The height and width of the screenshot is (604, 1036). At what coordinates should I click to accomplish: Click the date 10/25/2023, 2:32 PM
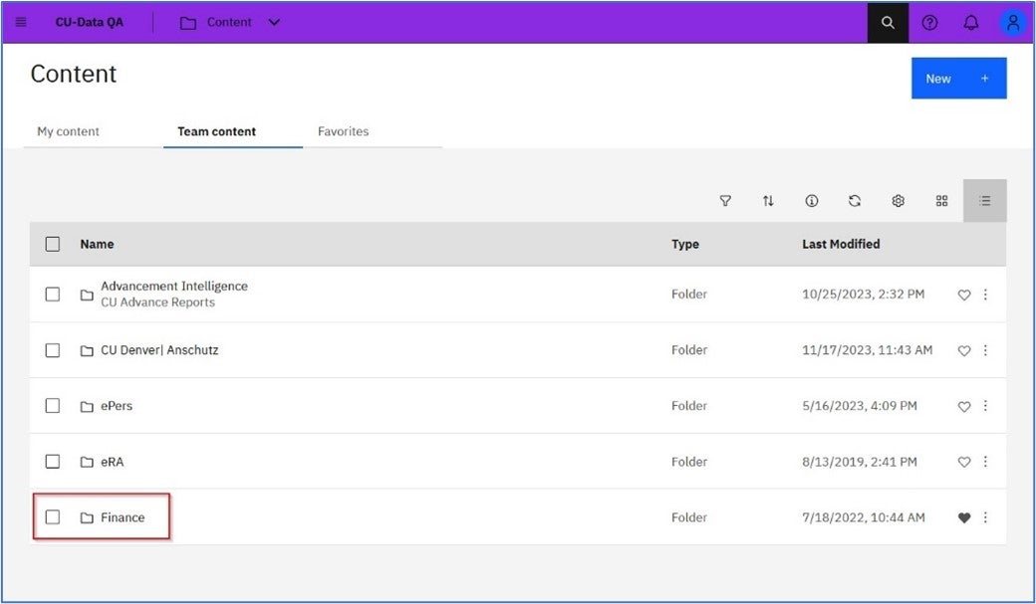coord(863,294)
